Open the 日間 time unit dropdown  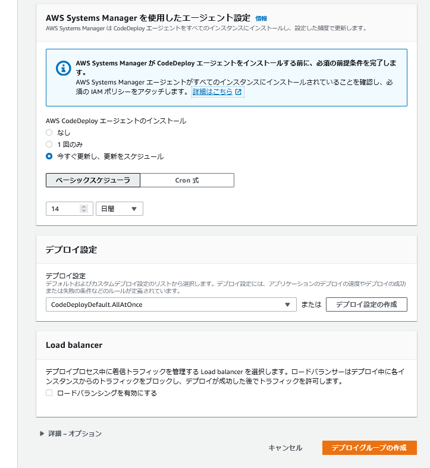[x=119, y=209]
